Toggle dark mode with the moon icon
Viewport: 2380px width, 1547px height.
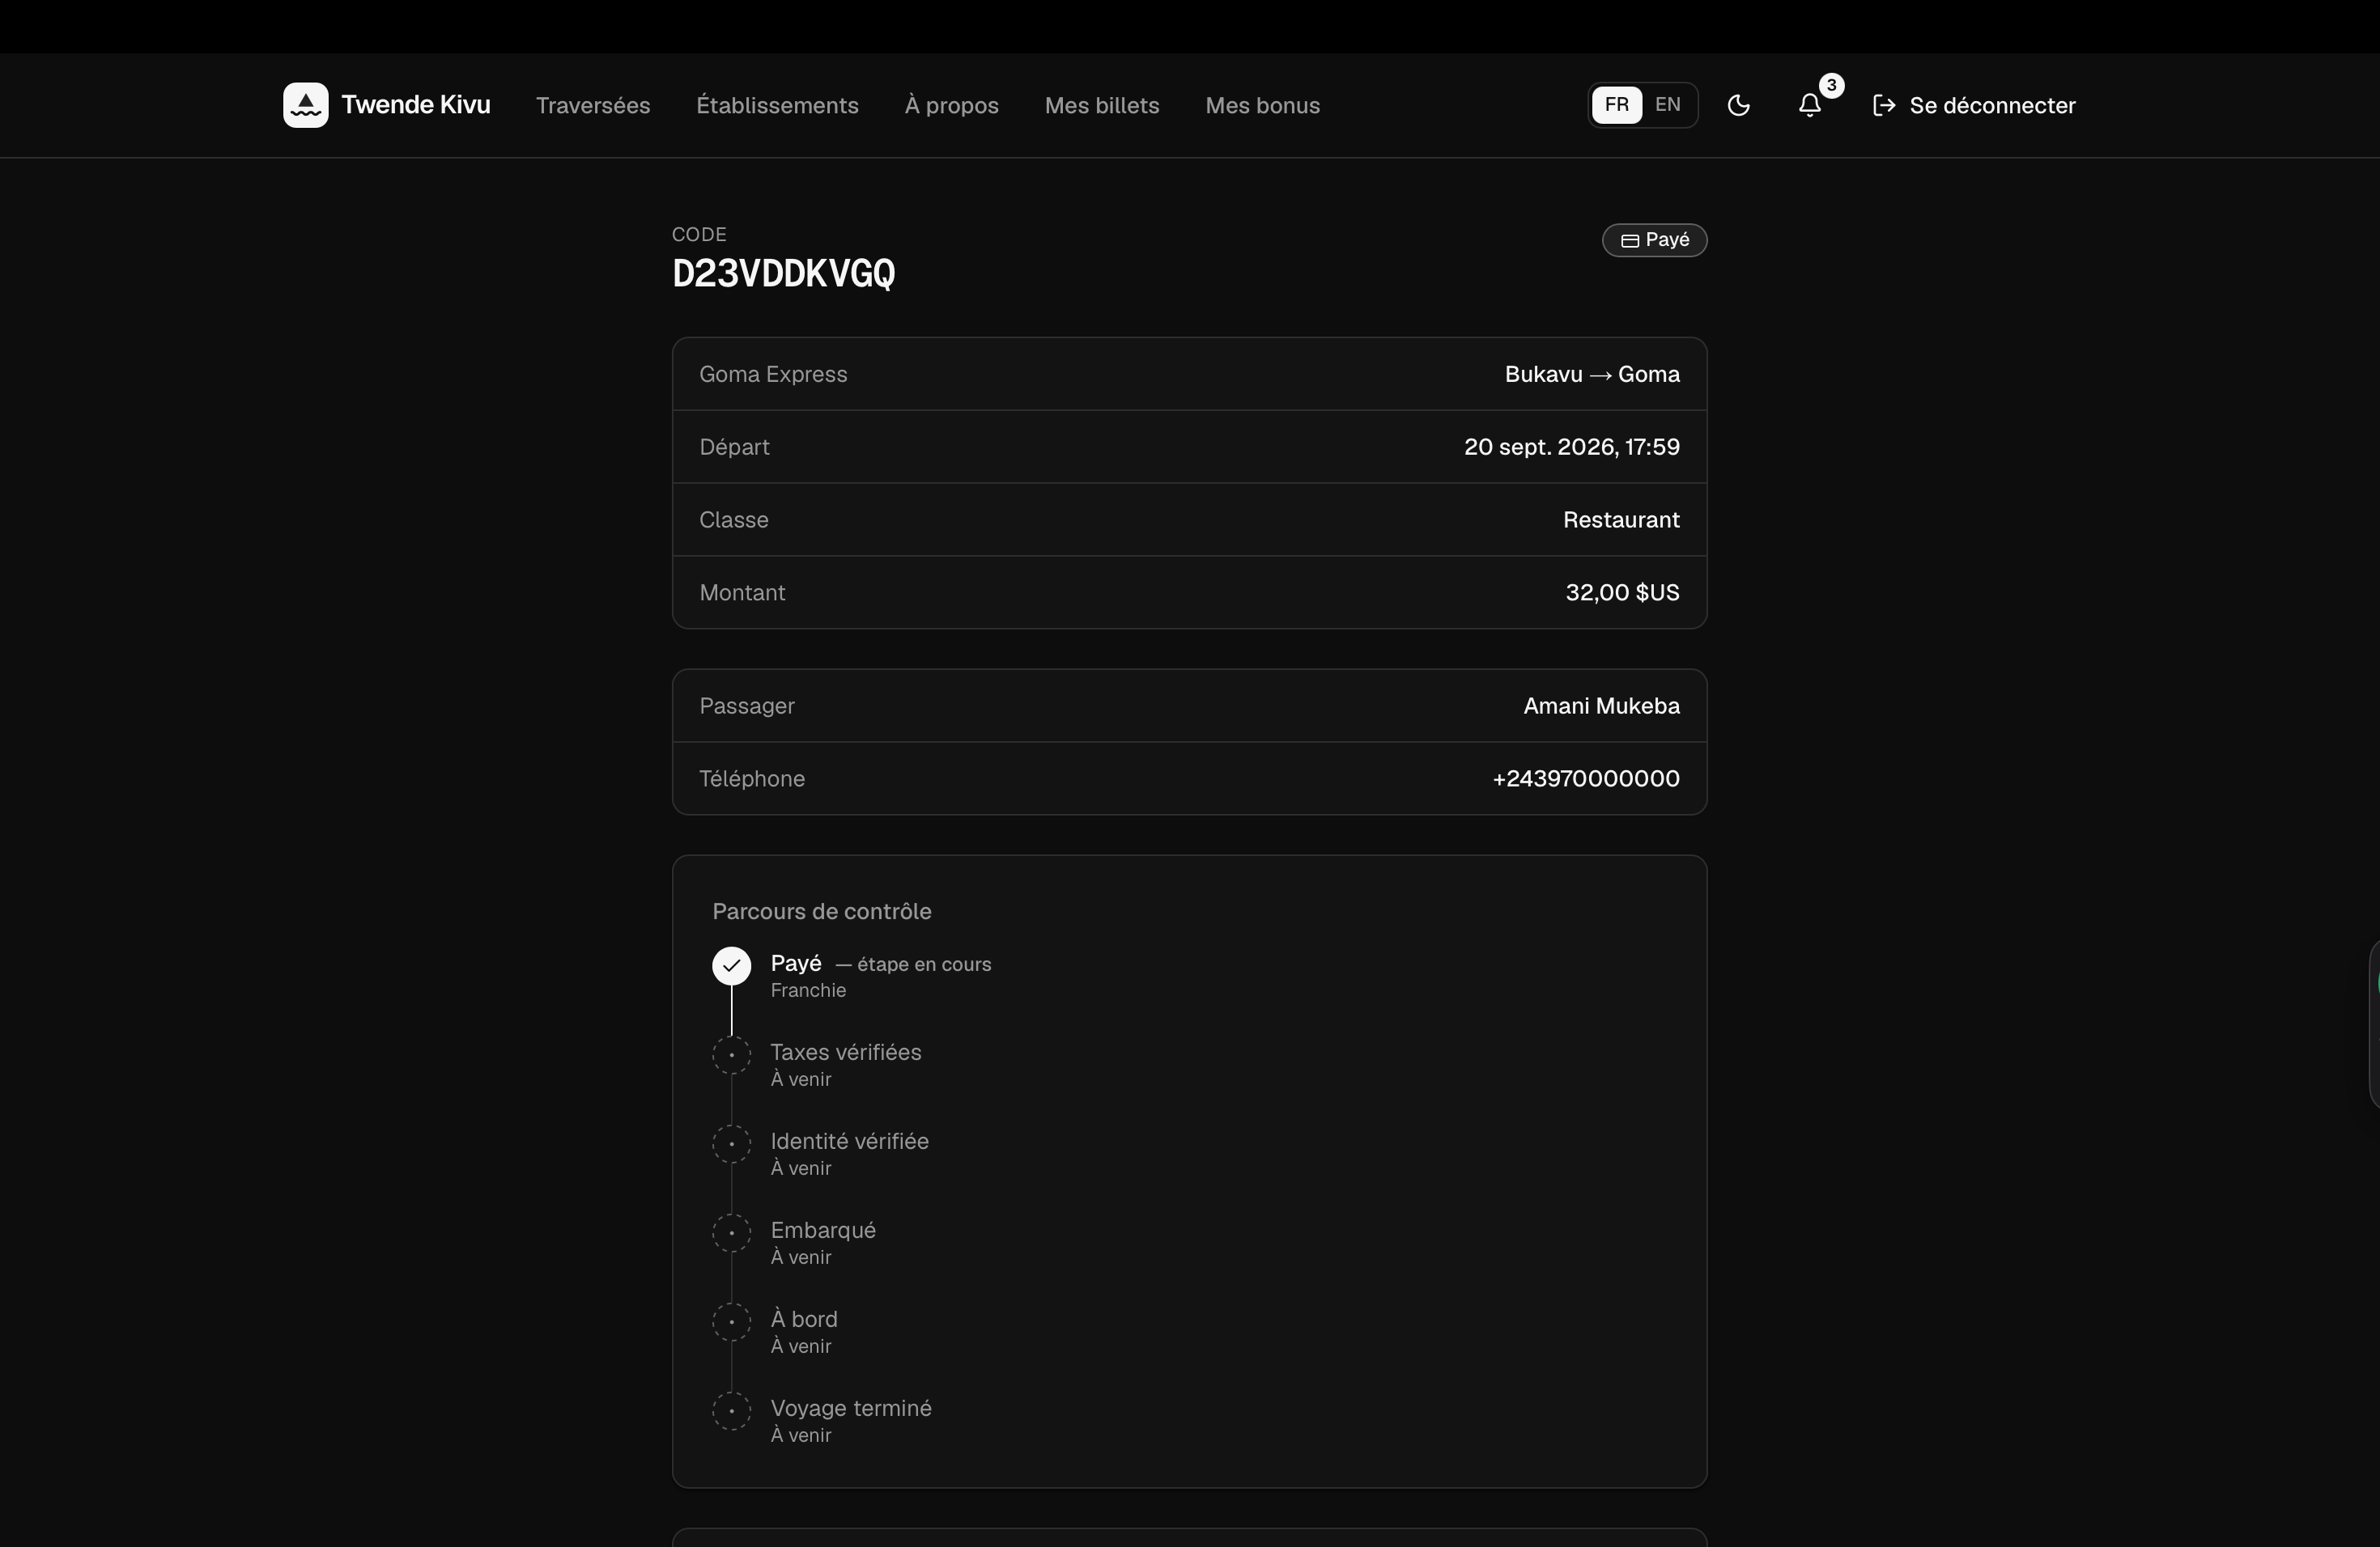pos(1739,105)
